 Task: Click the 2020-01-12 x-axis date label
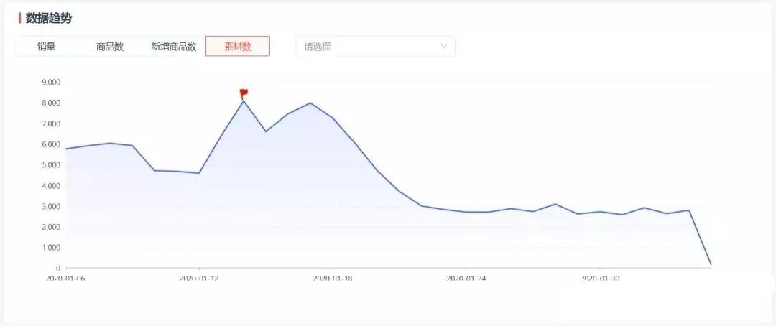pos(199,278)
